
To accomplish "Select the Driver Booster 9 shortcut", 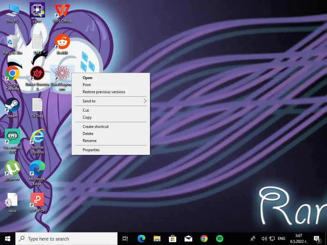I will point(37,78).
